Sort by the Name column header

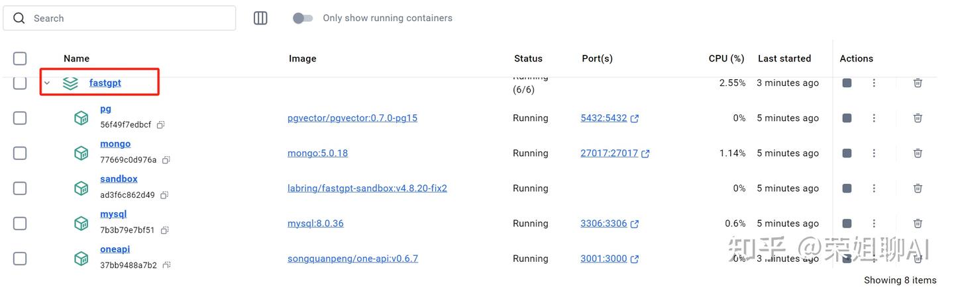[x=76, y=58]
